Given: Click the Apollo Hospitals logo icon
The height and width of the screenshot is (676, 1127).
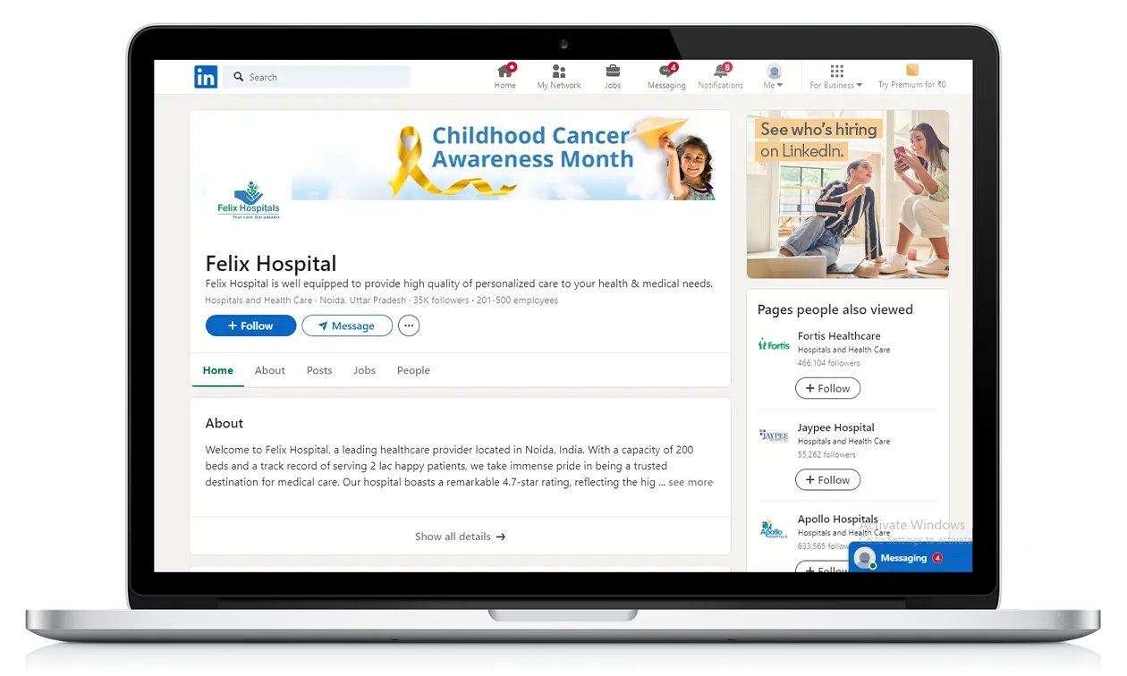Looking at the screenshot, I should (x=773, y=528).
